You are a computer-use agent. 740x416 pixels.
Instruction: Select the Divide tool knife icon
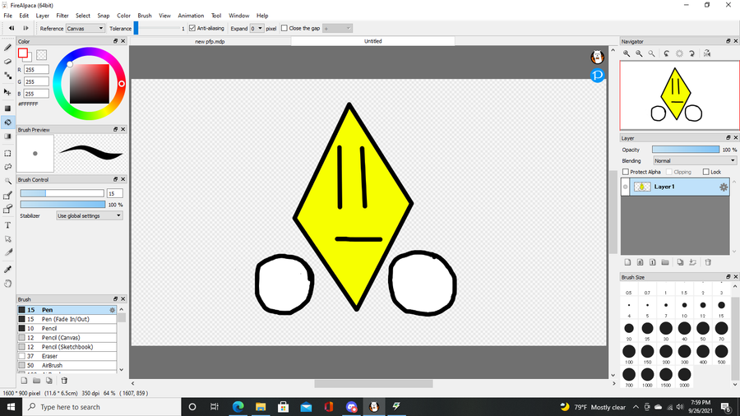[x=8, y=252]
